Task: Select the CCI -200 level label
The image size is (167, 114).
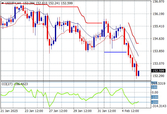Action: [155, 102]
